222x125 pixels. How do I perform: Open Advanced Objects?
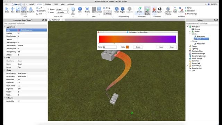click(x=168, y=11)
